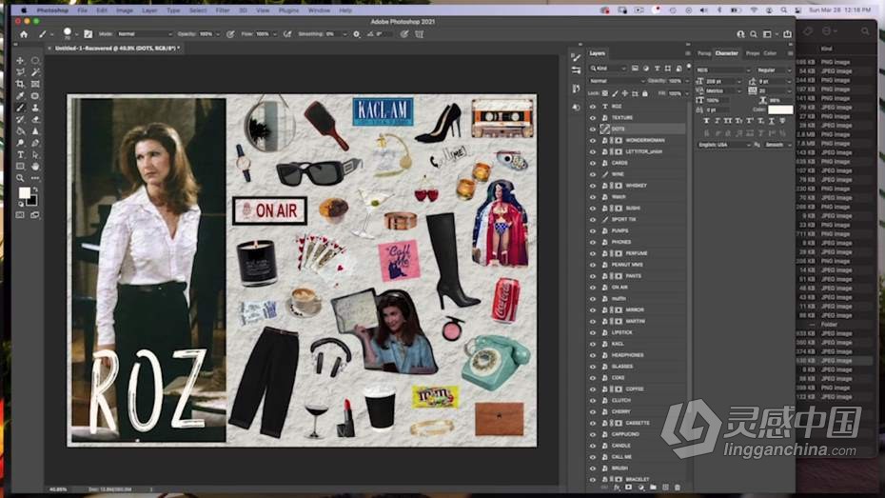Image resolution: width=885 pixels, height=498 pixels.
Task: Select the Paint Bucket tool
Action: (x=20, y=131)
